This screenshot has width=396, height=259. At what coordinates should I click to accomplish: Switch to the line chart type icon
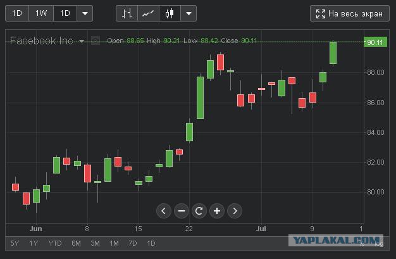point(148,13)
